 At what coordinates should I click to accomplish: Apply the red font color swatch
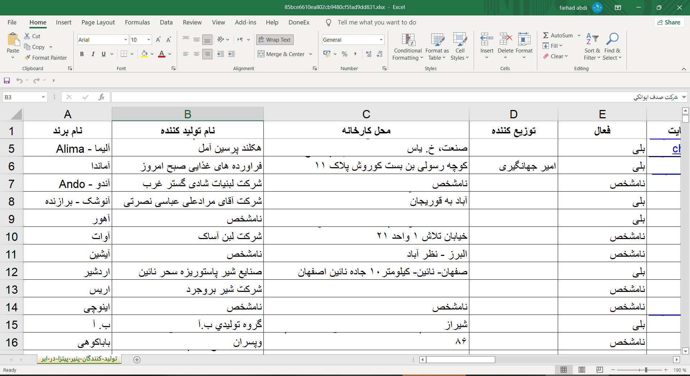pos(162,54)
